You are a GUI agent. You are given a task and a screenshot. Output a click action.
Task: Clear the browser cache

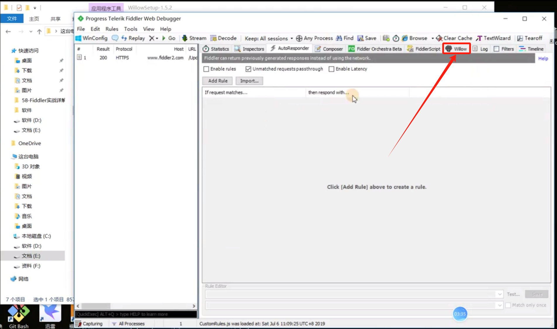[x=454, y=38]
